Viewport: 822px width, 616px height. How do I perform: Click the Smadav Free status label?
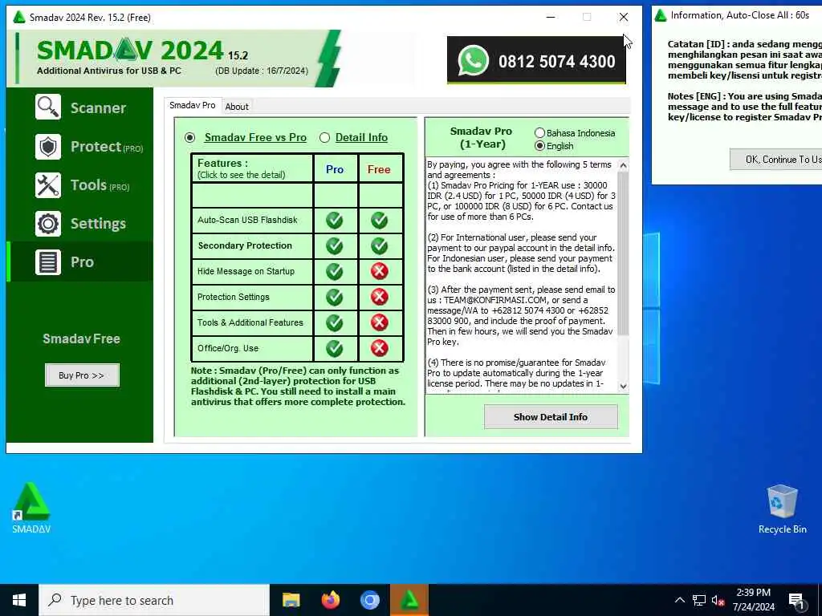click(81, 339)
